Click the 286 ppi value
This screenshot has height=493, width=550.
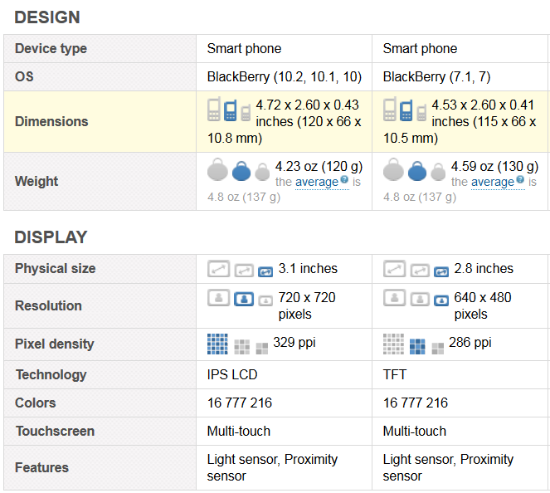pyautogui.click(x=470, y=343)
